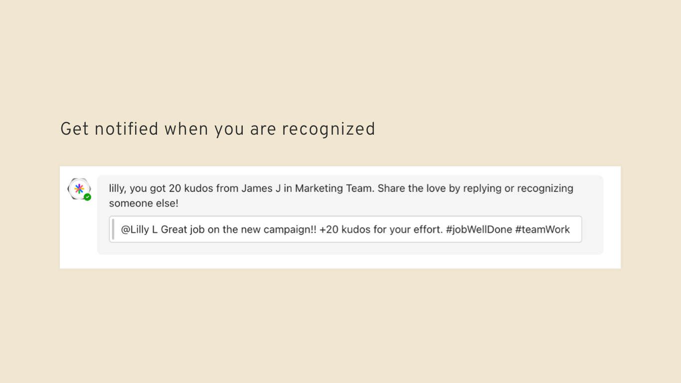Click the colorful asterisk app avatar
The height and width of the screenshot is (383, 681).
[x=79, y=189]
